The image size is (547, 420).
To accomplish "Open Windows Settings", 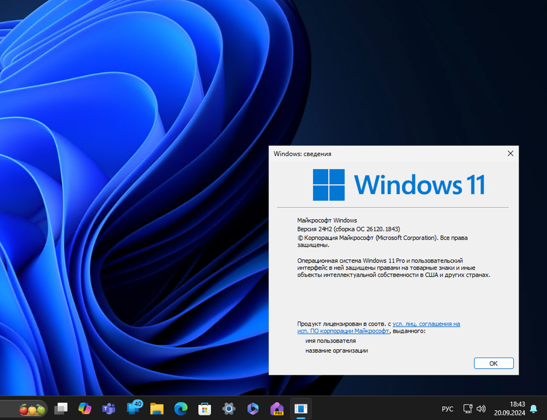I will 229,408.
